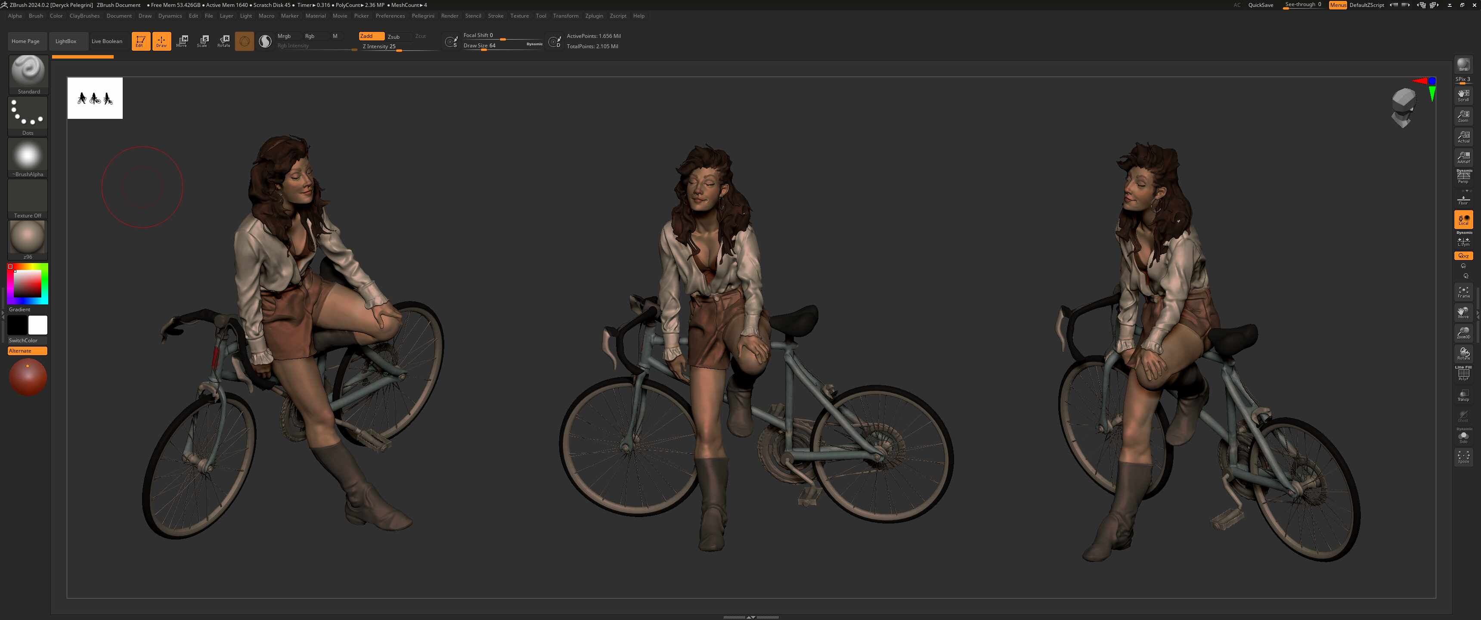Select the Move transform tool in toolbar
The width and height of the screenshot is (1481, 620).
[x=182, y=41]
